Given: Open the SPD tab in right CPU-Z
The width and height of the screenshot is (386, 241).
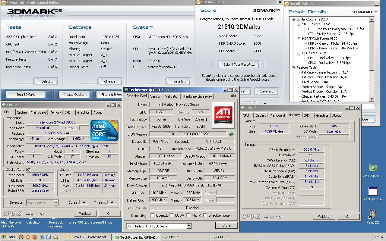Looking at the screenshot, I should (x=306, y=115).
